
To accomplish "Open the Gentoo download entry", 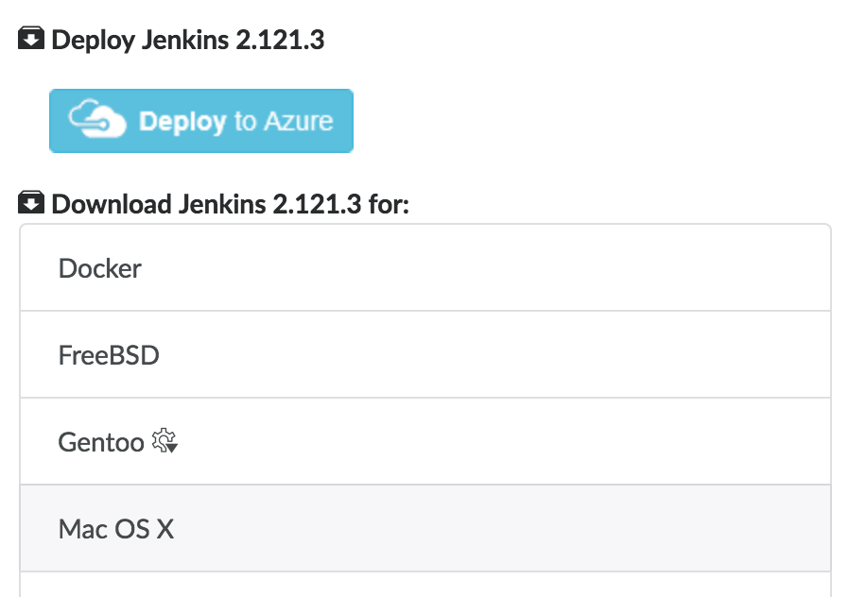I will click(101, 442).
